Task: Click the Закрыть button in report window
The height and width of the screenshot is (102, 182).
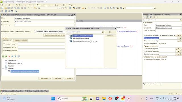Action: coord(57,78)
